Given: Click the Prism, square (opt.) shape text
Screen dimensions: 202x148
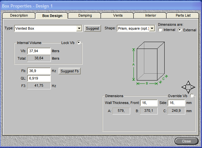Looking at the screenshot, I should (x=133, y=28).
